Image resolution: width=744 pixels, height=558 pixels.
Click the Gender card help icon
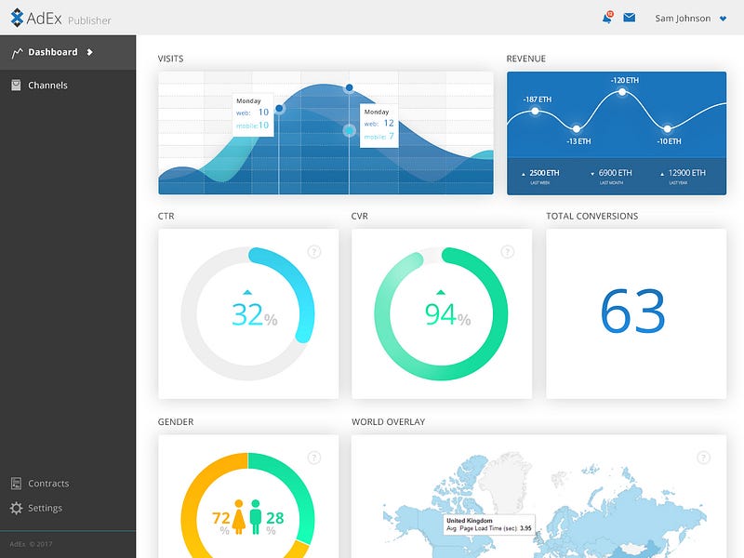[314, 458]
